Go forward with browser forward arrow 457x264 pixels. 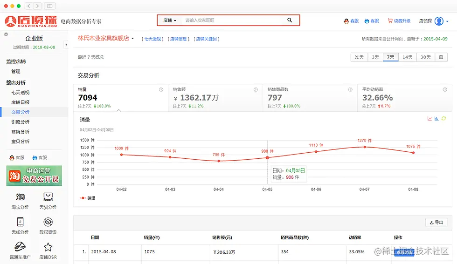(x=37, y=6)
